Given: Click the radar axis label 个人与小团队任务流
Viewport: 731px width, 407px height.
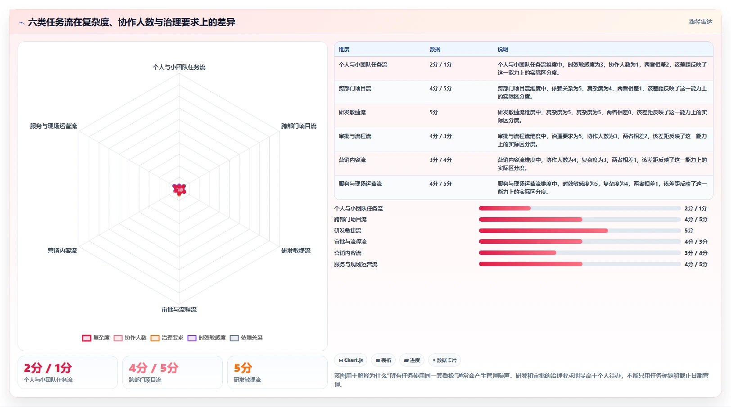Looking at the screenshot, I should pos(179,67).
